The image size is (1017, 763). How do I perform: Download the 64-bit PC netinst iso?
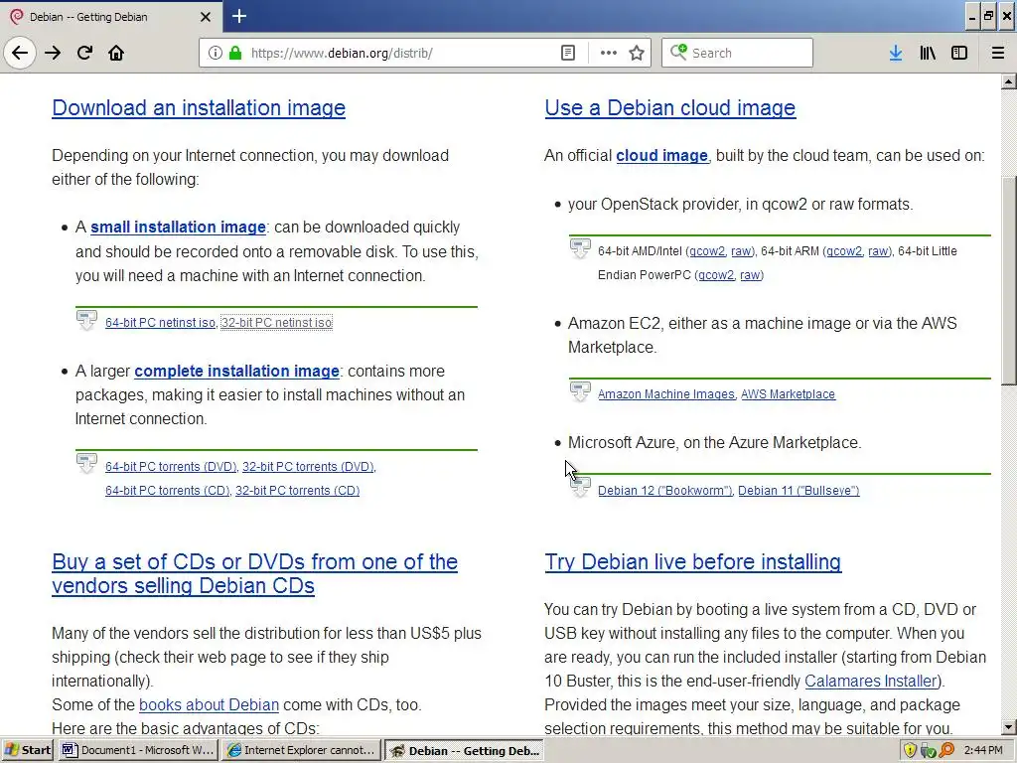point(160,323)
